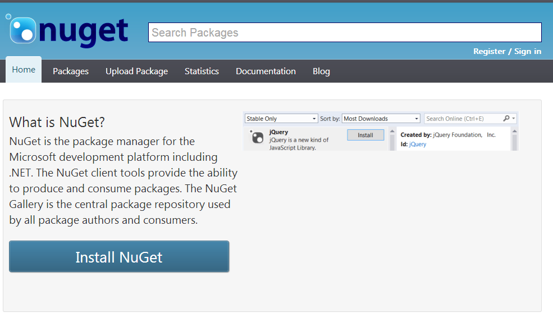Open the Statistics page
Screen dimensions: 553x321
[x=202, y=71]
